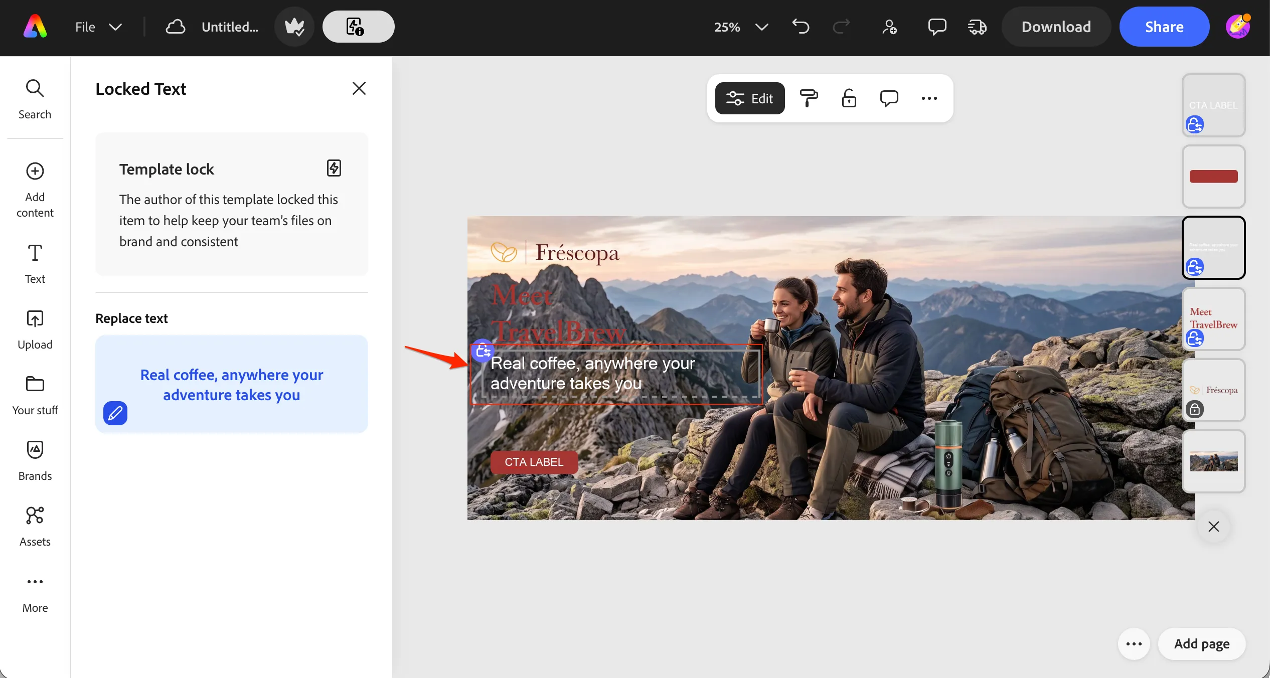
Task: Open the File menu
Action: point(98,27)
